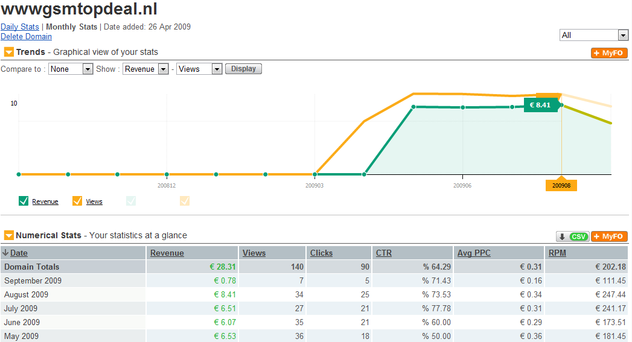Viewport: 632px width, 342px height.
Task: Click the 200906 label on chart axis
Action: [462, 185]
